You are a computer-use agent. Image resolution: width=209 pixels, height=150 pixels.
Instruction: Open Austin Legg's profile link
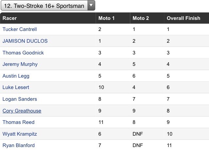tap(16, 76)
